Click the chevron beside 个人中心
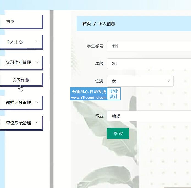The width and height of the screenshot is (191, 188). pos(37,42)
